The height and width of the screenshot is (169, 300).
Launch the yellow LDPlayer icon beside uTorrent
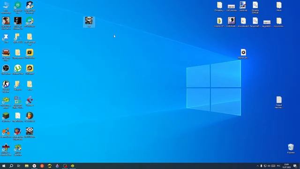30,69
